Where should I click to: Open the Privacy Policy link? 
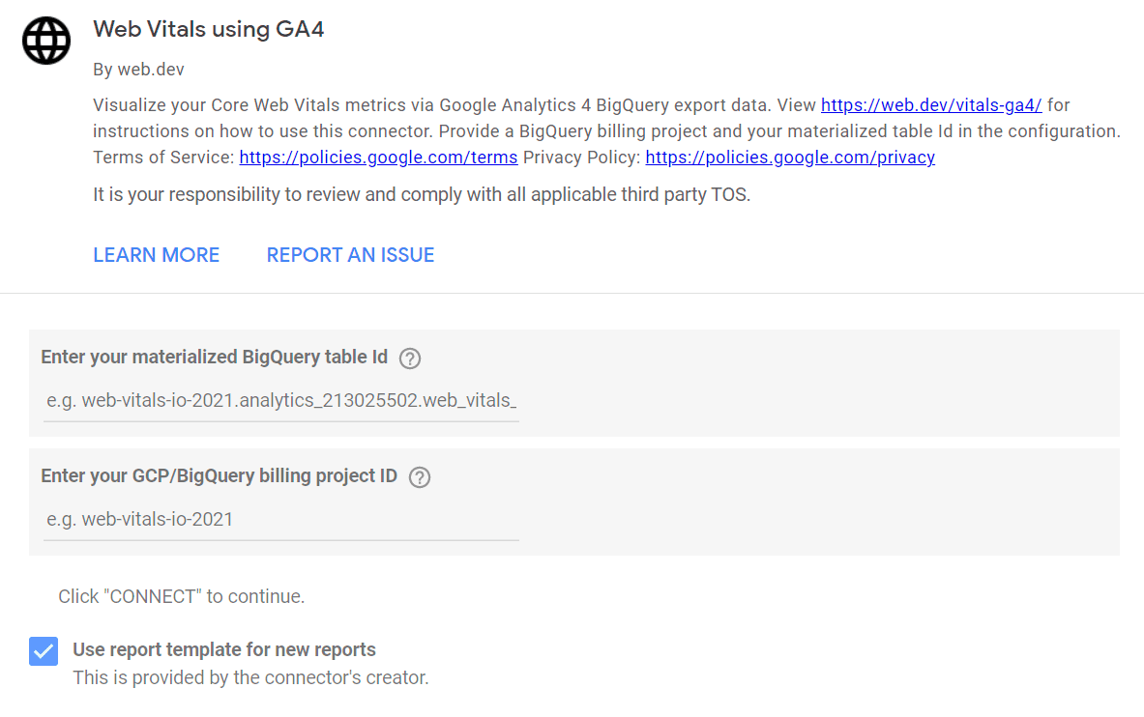(x=789, y=157)
